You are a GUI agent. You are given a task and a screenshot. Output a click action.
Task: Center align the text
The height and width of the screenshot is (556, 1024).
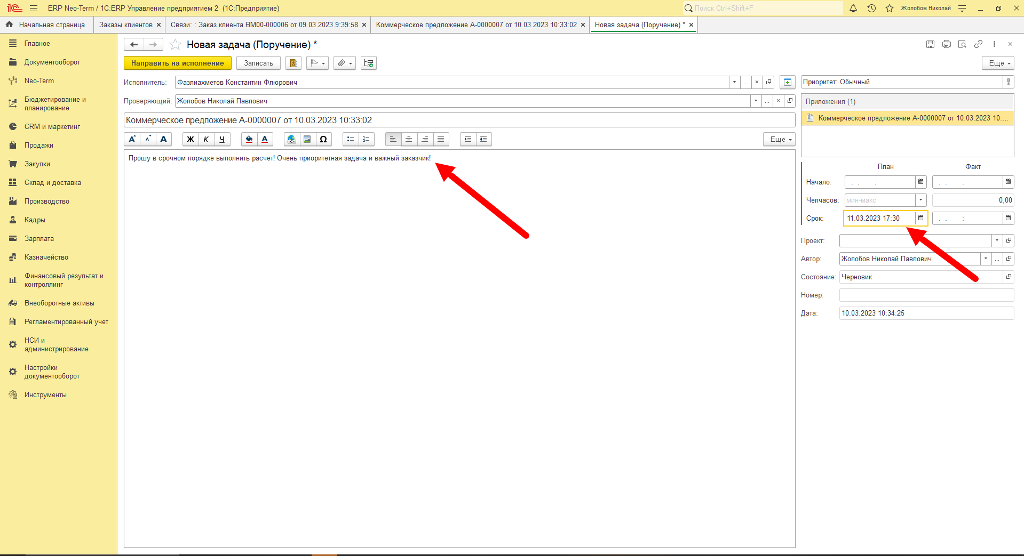(409, 139)
